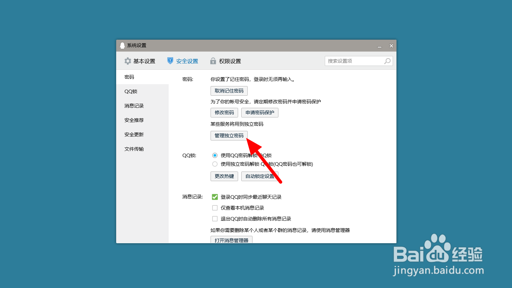Click the lock icon beside 权限设置
The height and width of the screenshot is (288, 512).
(213, 61)
